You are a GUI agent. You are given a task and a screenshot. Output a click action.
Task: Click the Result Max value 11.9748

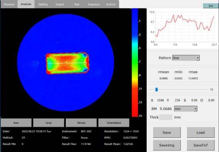(86, 144)
